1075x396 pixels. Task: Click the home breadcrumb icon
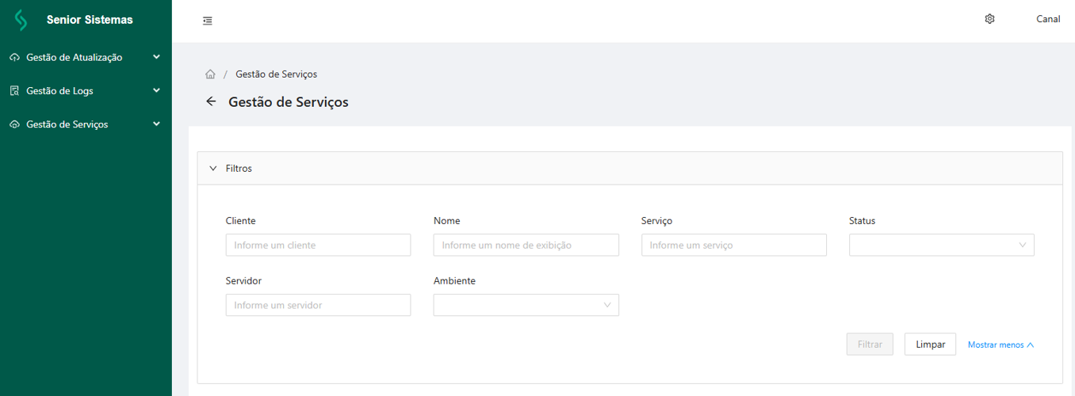pos(210,74)
